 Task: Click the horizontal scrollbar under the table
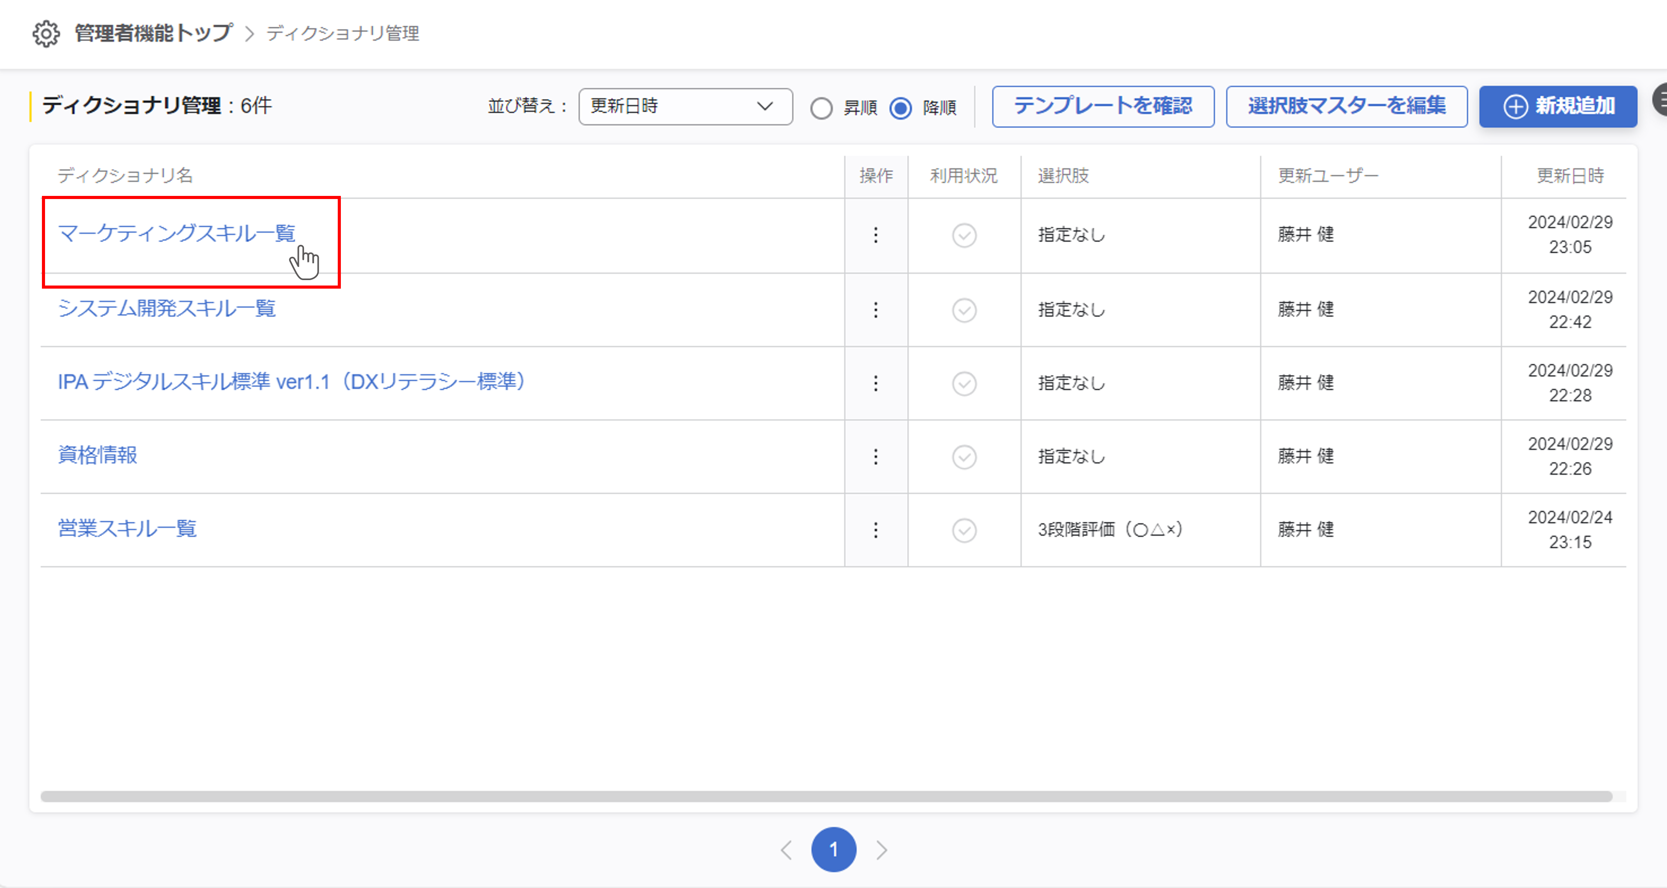(826, 796)
